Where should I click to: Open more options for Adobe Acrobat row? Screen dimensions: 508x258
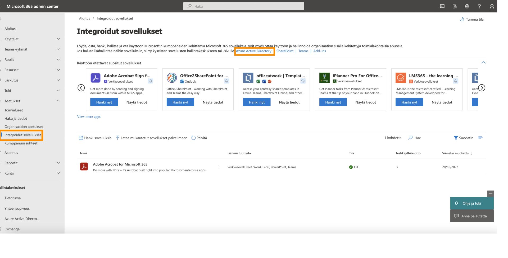[x=219, y=167]
